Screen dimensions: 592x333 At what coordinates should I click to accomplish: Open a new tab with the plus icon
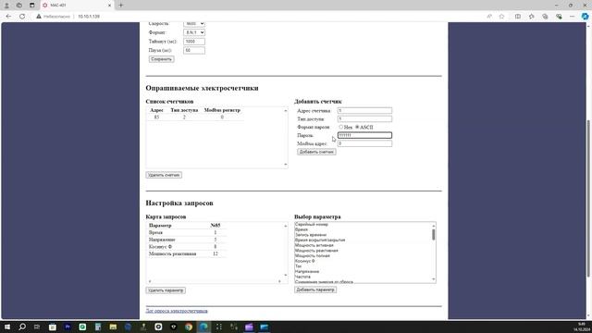(121, 6)
